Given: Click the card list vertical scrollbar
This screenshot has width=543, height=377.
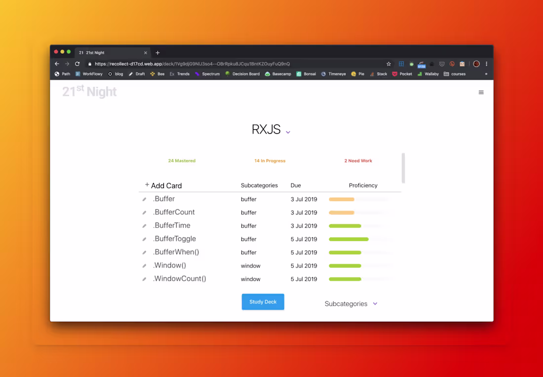Looking at the screenshot, I should coord(403,168).
